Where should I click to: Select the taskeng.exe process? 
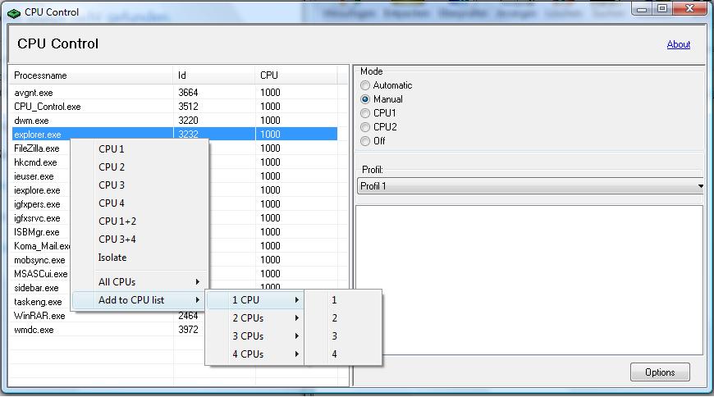(x=38, y=302)
